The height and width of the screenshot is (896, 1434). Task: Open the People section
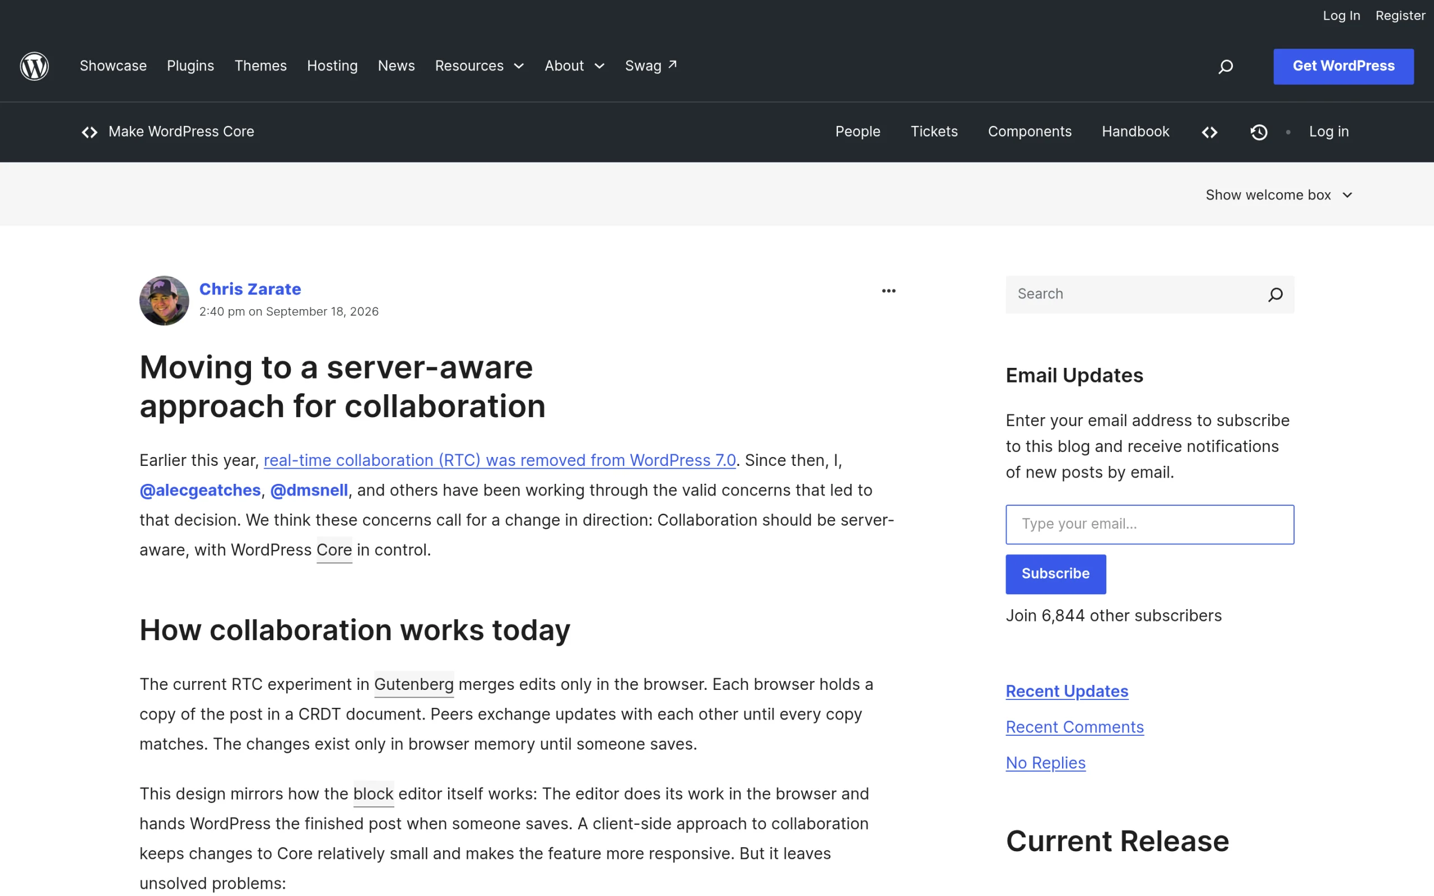(858, 132)
